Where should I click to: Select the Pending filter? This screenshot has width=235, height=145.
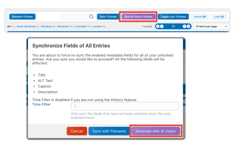[46, 27]
